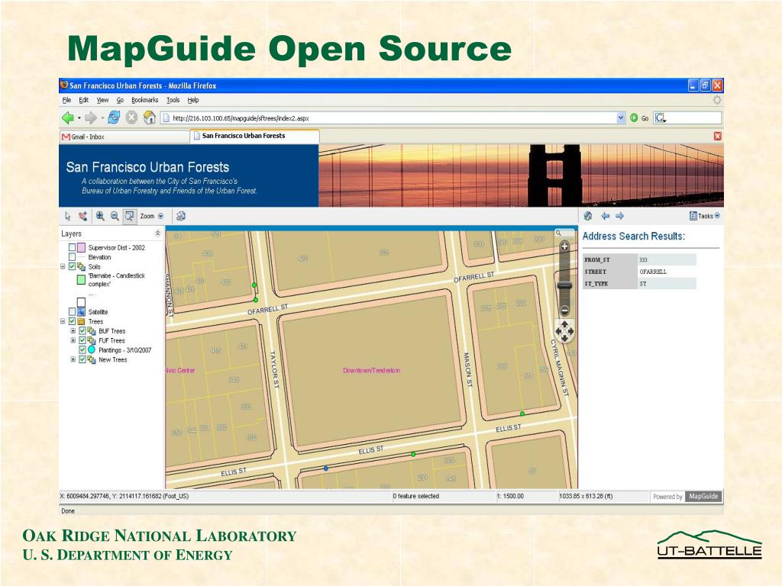Image resolution: width=782 pixels, height=586 pixels.
Task: Click the Firefox reload page icon
Action: pos(115,118)
